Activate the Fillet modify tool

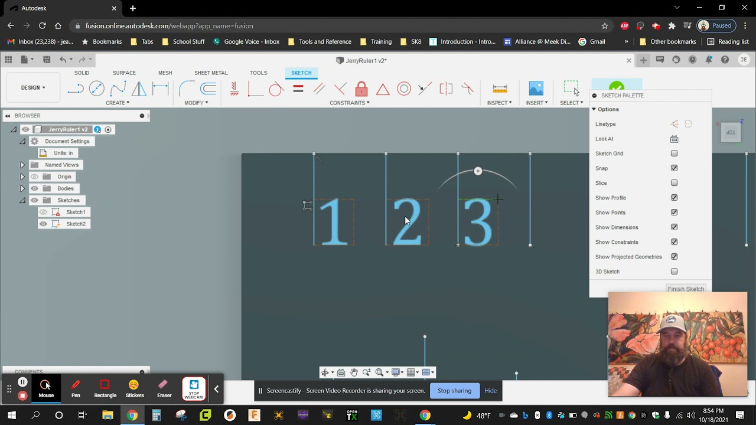pyautogui.click(x=187, y=89)
